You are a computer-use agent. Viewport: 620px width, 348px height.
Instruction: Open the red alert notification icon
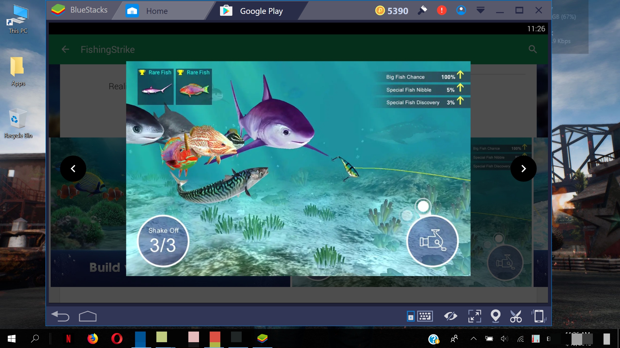(x=442, y=10)
